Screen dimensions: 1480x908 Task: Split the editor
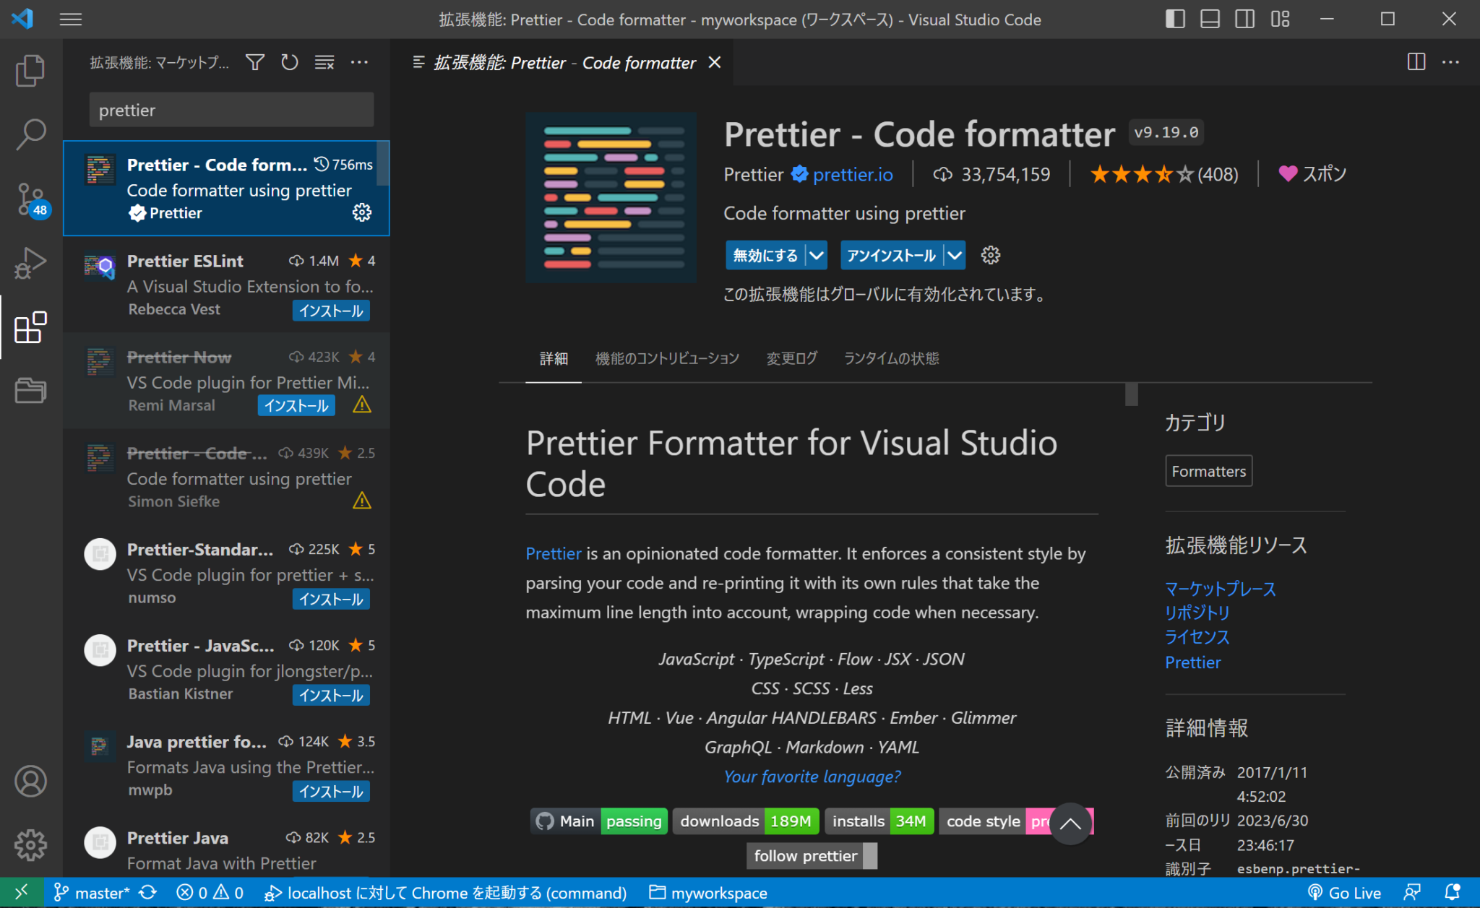point(1416,62)
